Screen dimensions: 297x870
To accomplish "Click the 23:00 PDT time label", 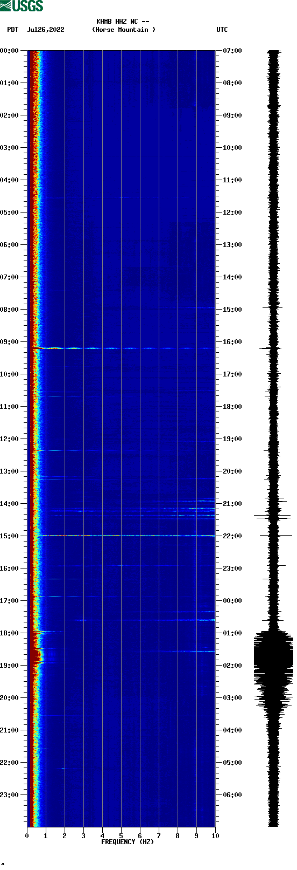I will coord(9,795).
